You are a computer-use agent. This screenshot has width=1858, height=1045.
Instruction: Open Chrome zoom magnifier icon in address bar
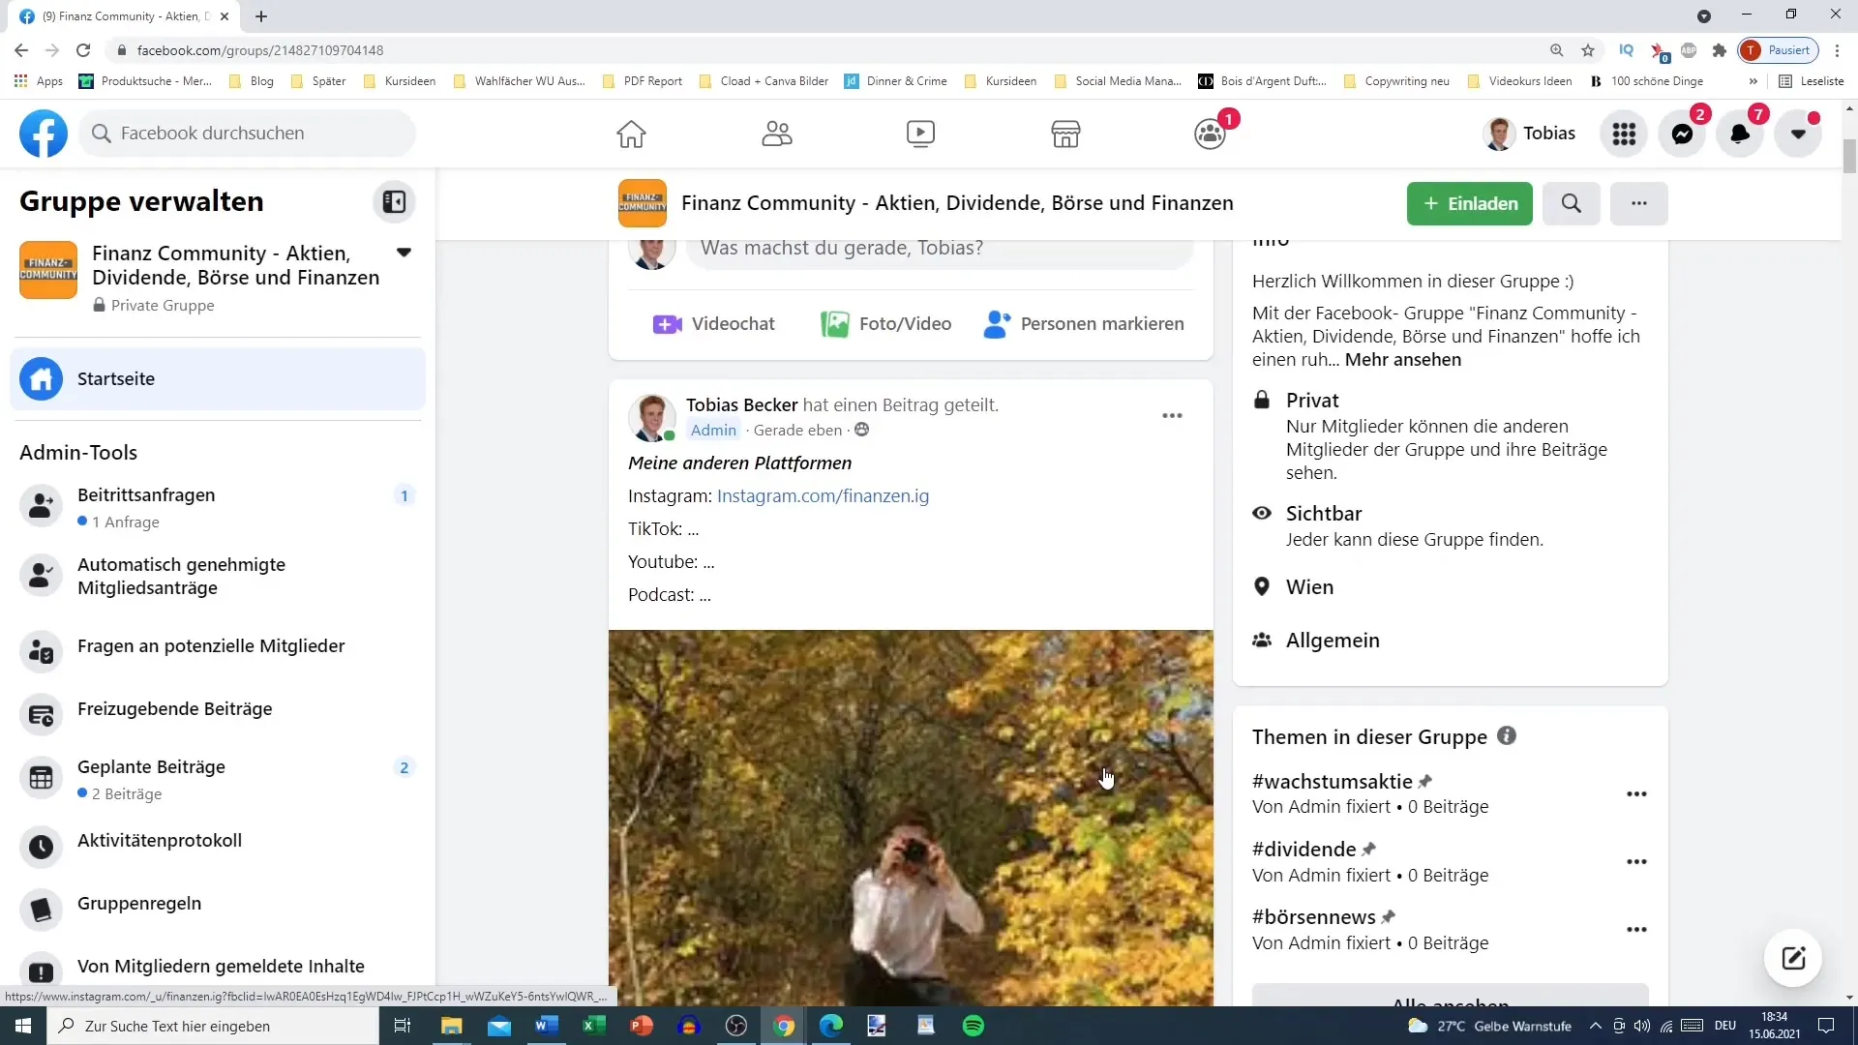[1556, 50]
